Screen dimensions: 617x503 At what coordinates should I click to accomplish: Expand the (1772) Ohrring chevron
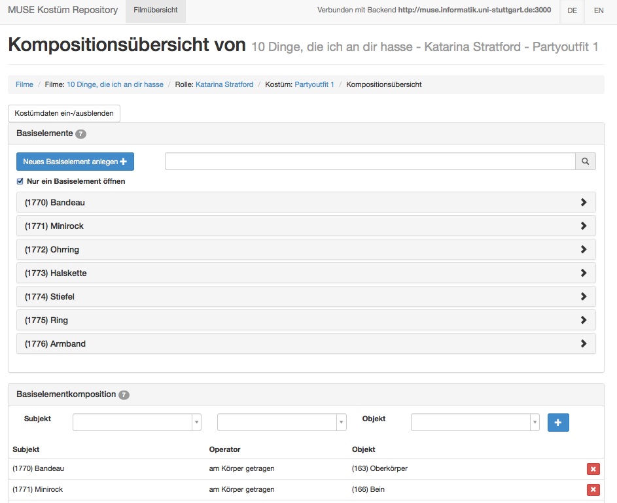[x=584, y=249]
